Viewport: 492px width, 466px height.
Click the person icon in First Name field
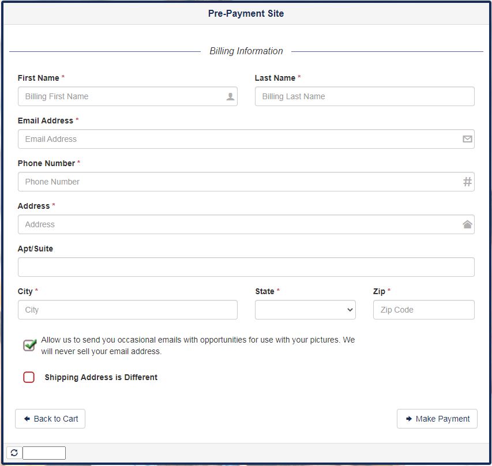click(x=230, y=97)
